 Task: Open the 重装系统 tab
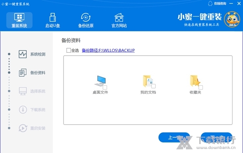tap(19, 20)
